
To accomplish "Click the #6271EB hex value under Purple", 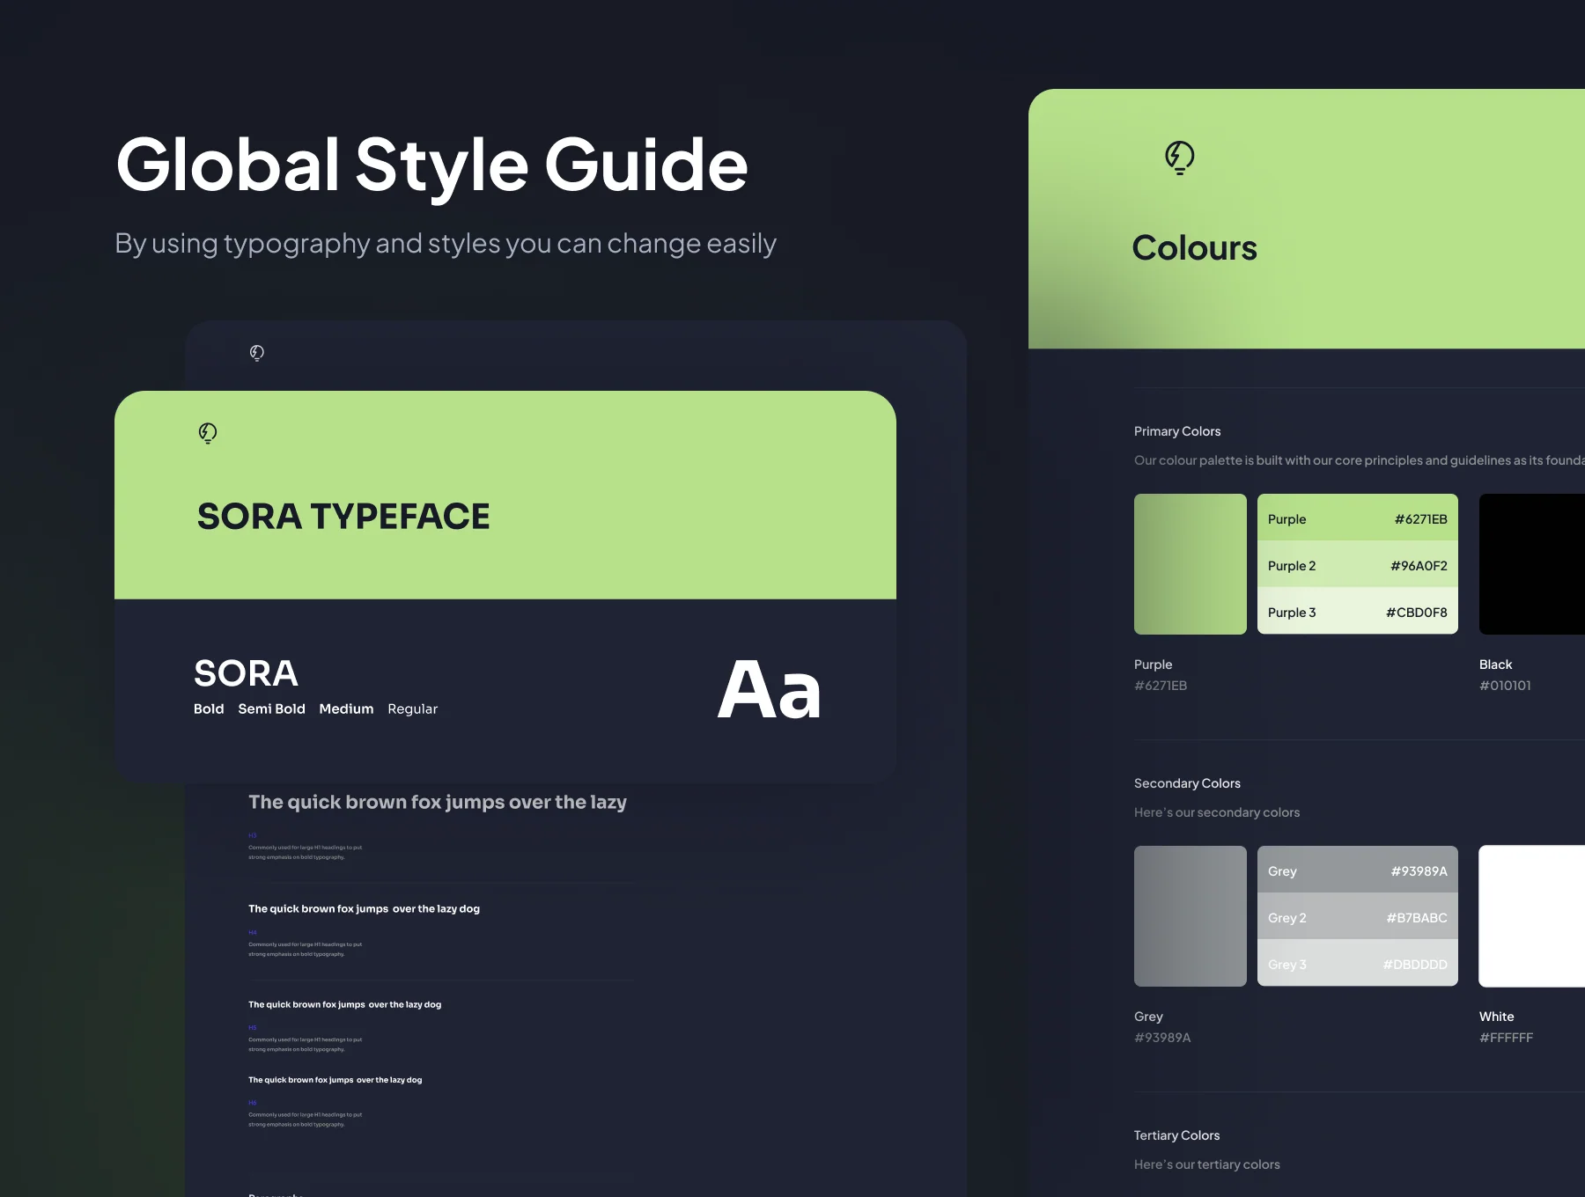I will (x=1161, y=686).
